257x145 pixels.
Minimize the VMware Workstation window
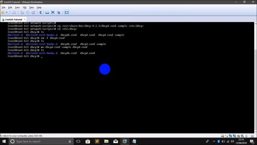click(x=236, y=2)
